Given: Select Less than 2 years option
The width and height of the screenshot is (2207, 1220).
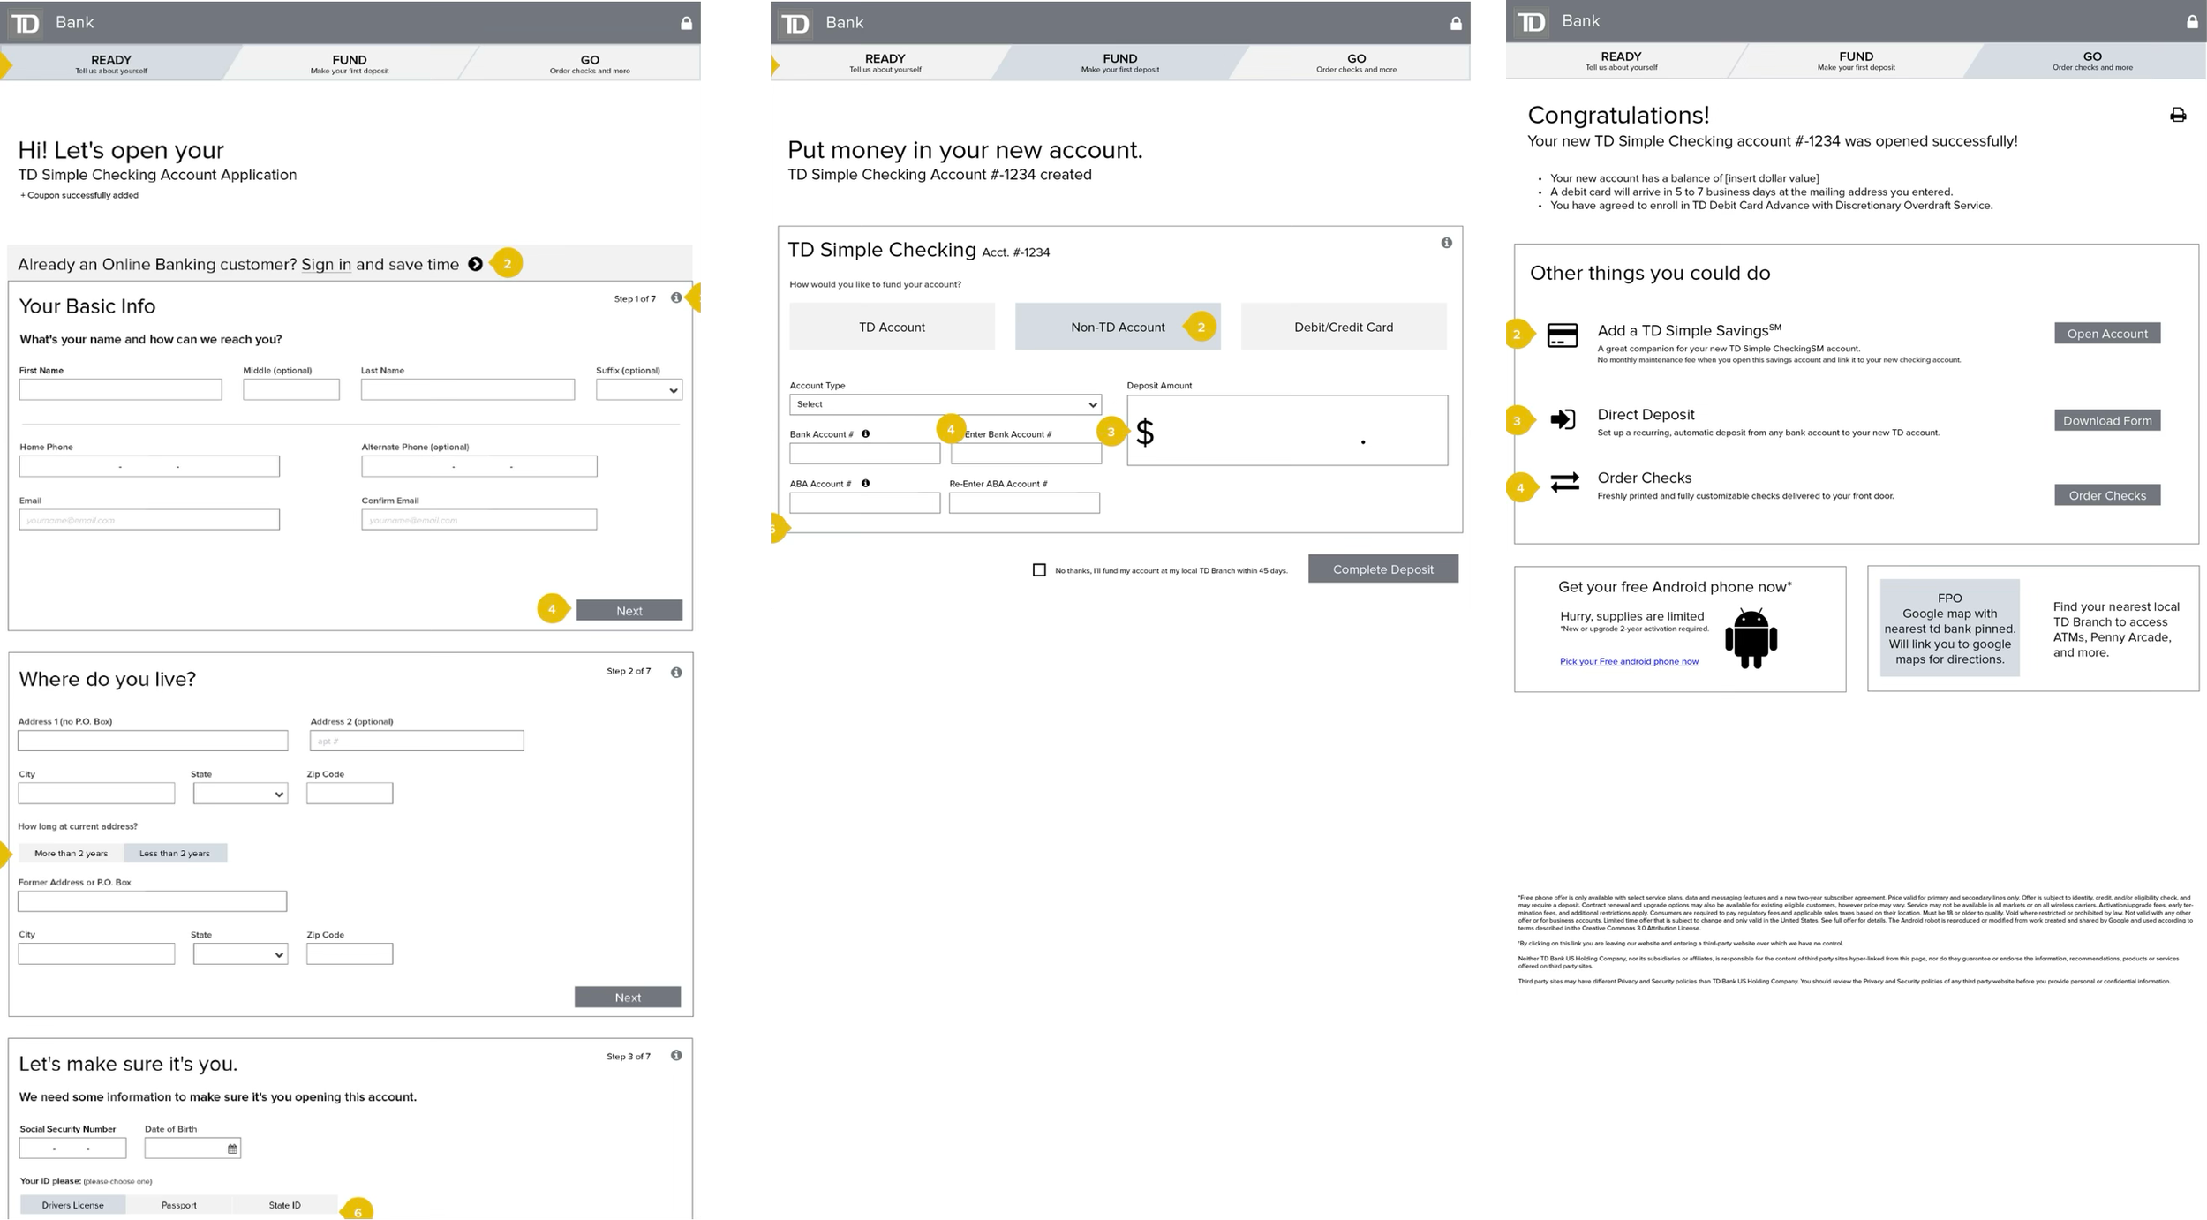Looking at the screenshot, I should click(175, 853).
